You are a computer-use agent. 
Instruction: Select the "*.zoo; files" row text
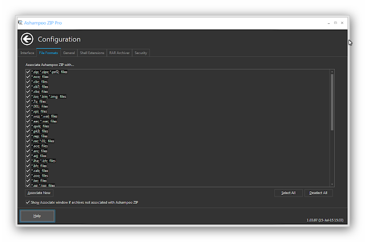tap(39, 175)
